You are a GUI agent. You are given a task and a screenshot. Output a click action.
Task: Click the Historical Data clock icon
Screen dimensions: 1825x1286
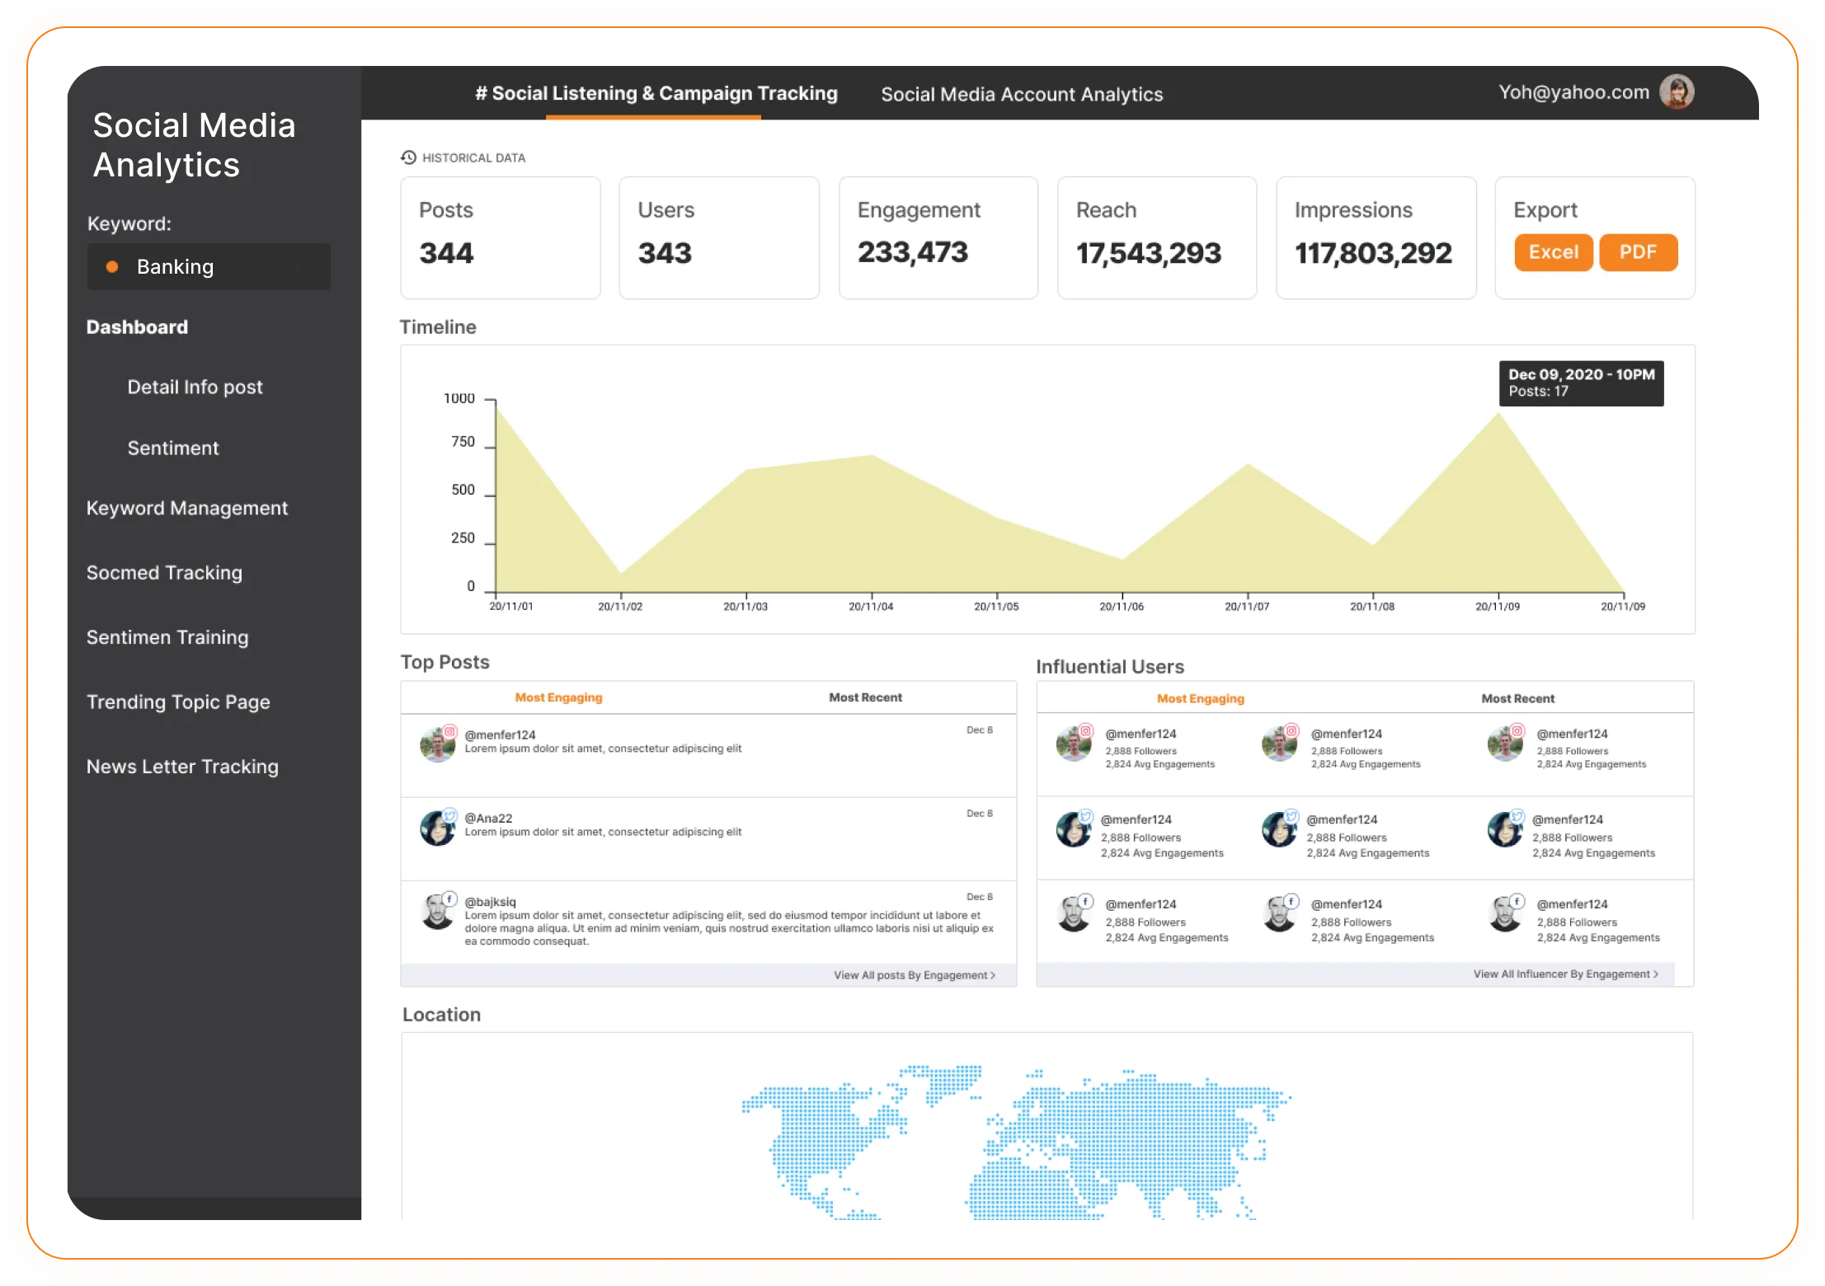pos(408,157)
